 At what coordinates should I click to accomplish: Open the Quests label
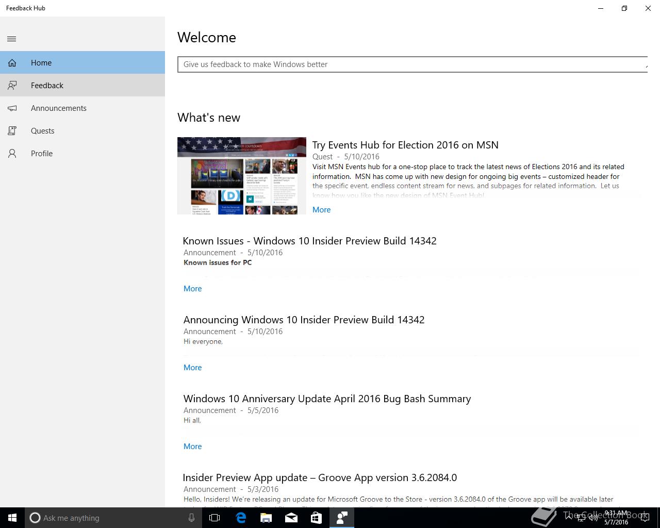[42, 131]
